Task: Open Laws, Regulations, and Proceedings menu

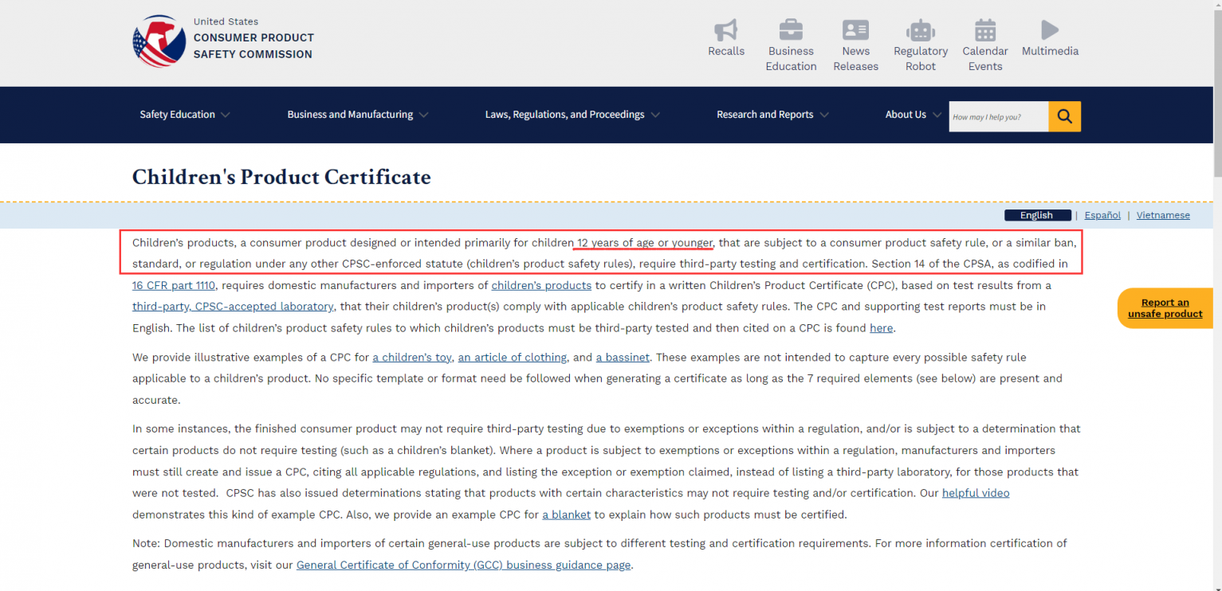Action: pos(564,115)
